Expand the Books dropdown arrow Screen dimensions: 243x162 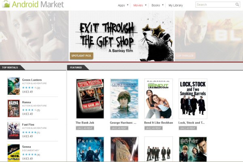coord(163,5)
